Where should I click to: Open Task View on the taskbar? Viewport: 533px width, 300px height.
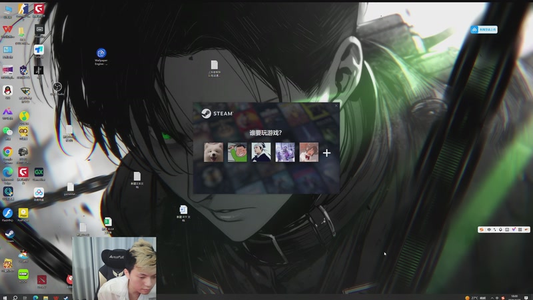coord(25,297)
